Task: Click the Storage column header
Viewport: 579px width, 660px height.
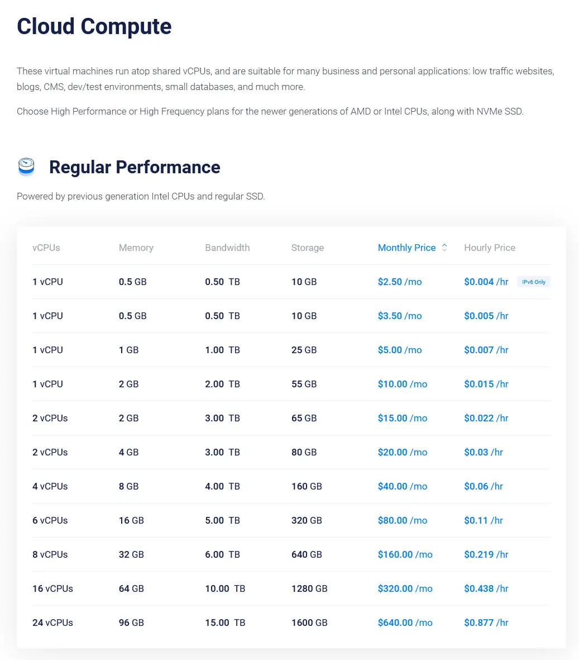Action: click(x=308, y=248)
